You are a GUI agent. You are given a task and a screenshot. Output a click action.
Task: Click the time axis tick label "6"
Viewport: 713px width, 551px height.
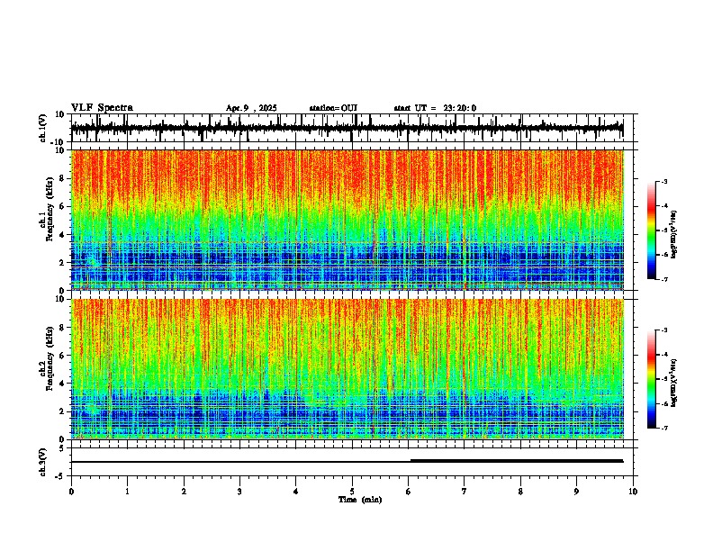tap(409, 492)
